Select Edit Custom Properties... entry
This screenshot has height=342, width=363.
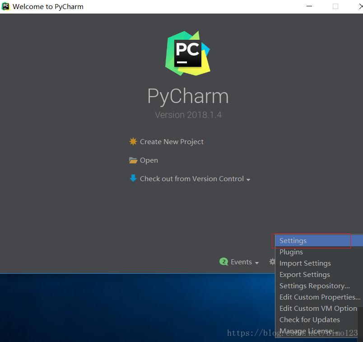point(319,297)
